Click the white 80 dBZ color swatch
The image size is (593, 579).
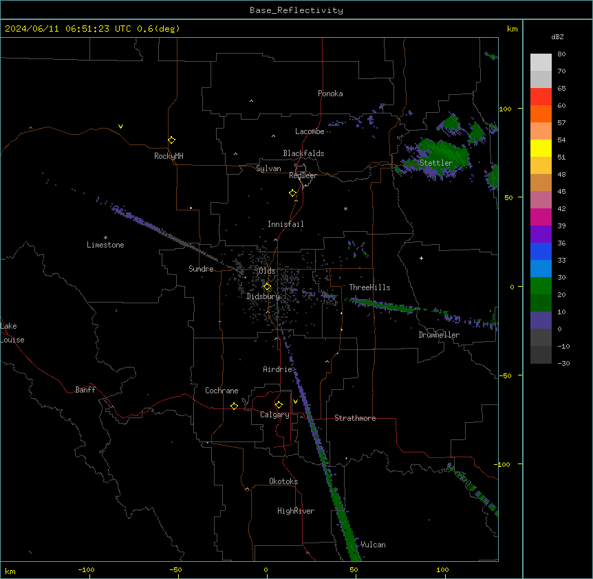tap(541, 62)
